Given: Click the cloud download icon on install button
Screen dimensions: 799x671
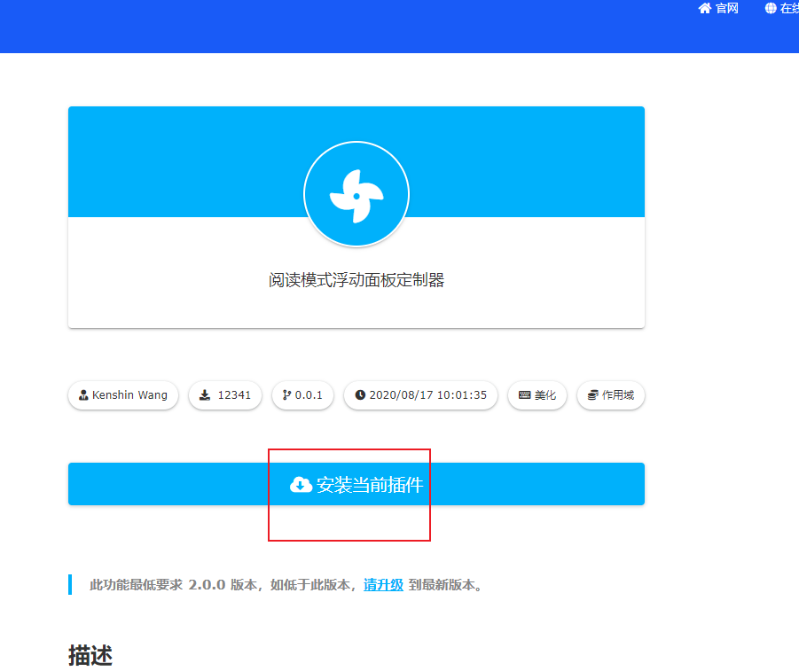Looking at the screenshot, I should click(x=301, y=485).
